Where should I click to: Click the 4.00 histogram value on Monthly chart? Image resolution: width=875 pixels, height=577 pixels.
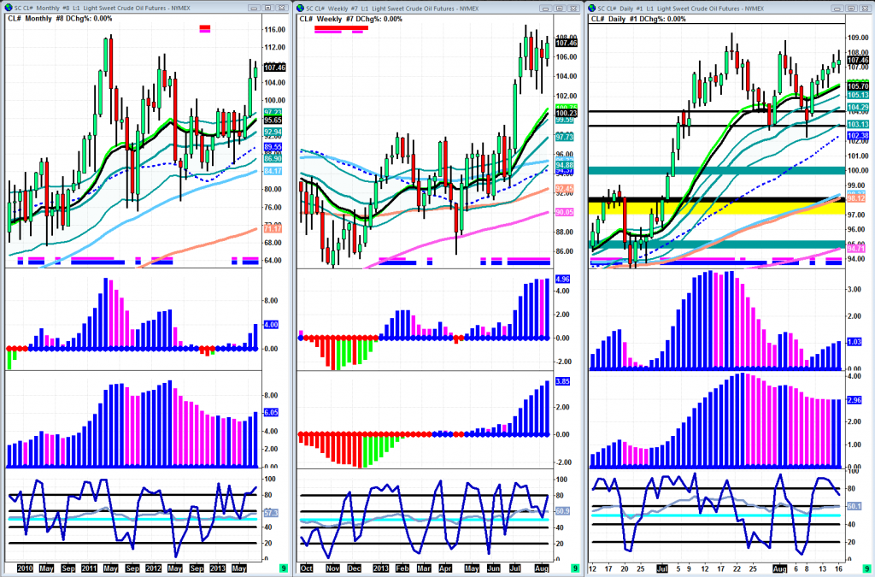pyautogui.click(x=273, y=325)
